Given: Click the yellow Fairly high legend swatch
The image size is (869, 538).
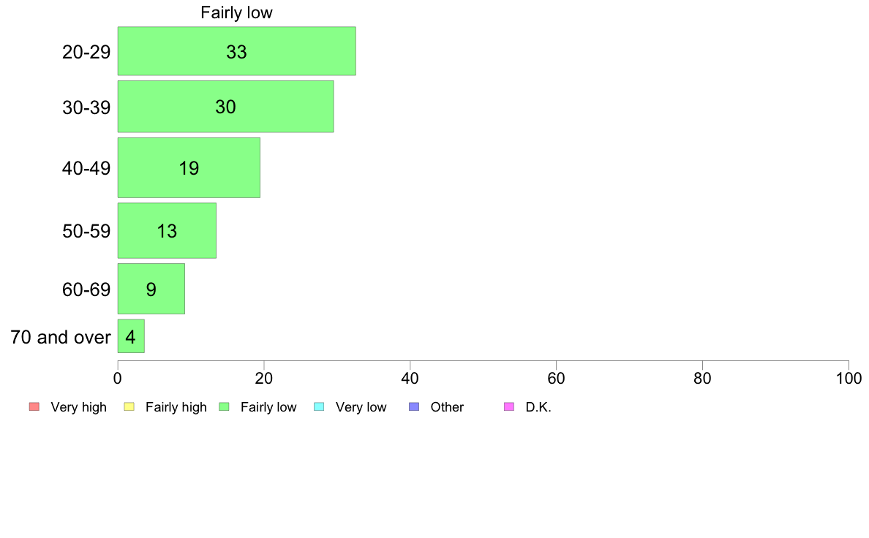Looking at the screenshot, I should coord(129,406).
